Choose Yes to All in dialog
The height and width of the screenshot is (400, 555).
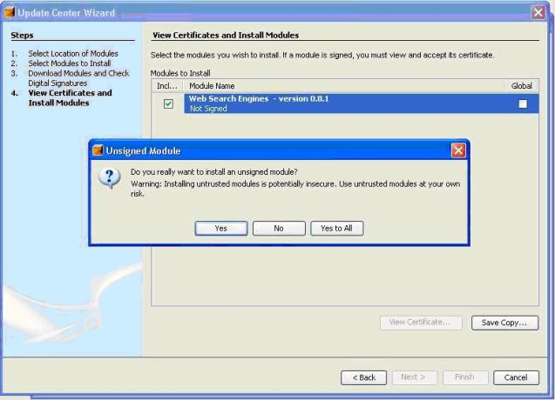pyautogui.click(x=336, y=228)
